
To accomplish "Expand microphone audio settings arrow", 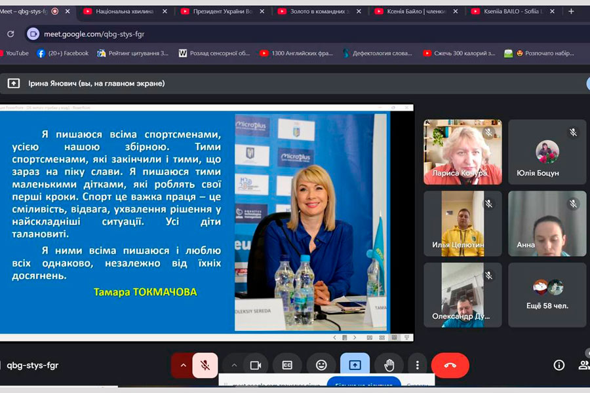I will 183,365.
